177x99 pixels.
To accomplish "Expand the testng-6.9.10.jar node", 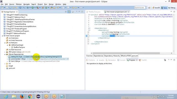I will tap(7, 57).
